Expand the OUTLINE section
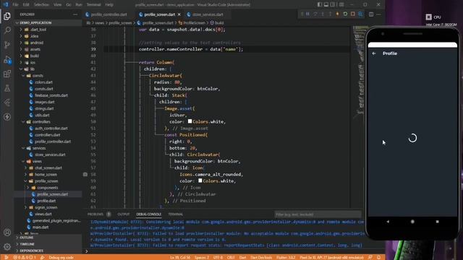The height and width of the screenshot is (260, 463). coord(48,238)
